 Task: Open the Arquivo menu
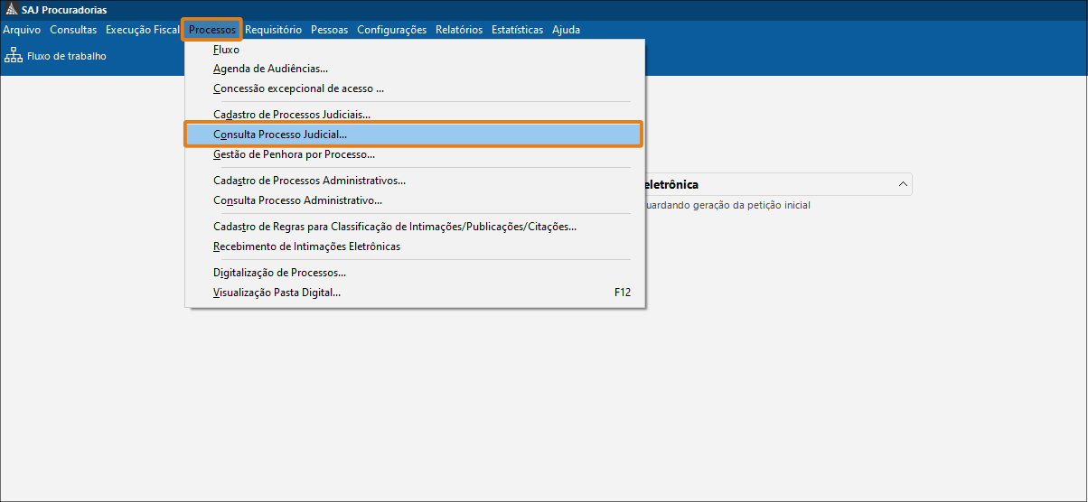pos(22,30)
